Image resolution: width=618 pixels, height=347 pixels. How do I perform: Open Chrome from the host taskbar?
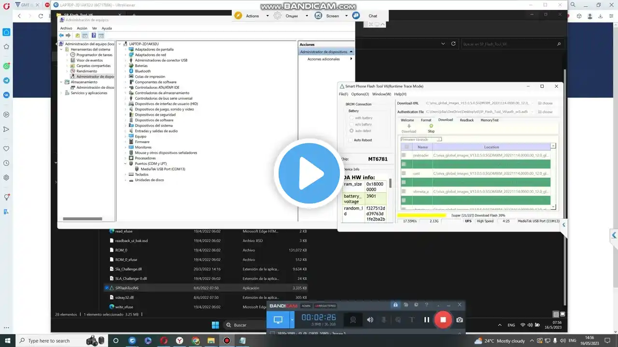tap(195, 341)
